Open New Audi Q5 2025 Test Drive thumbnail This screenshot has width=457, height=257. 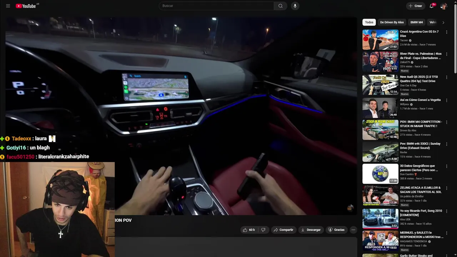(x=380, y=84)
